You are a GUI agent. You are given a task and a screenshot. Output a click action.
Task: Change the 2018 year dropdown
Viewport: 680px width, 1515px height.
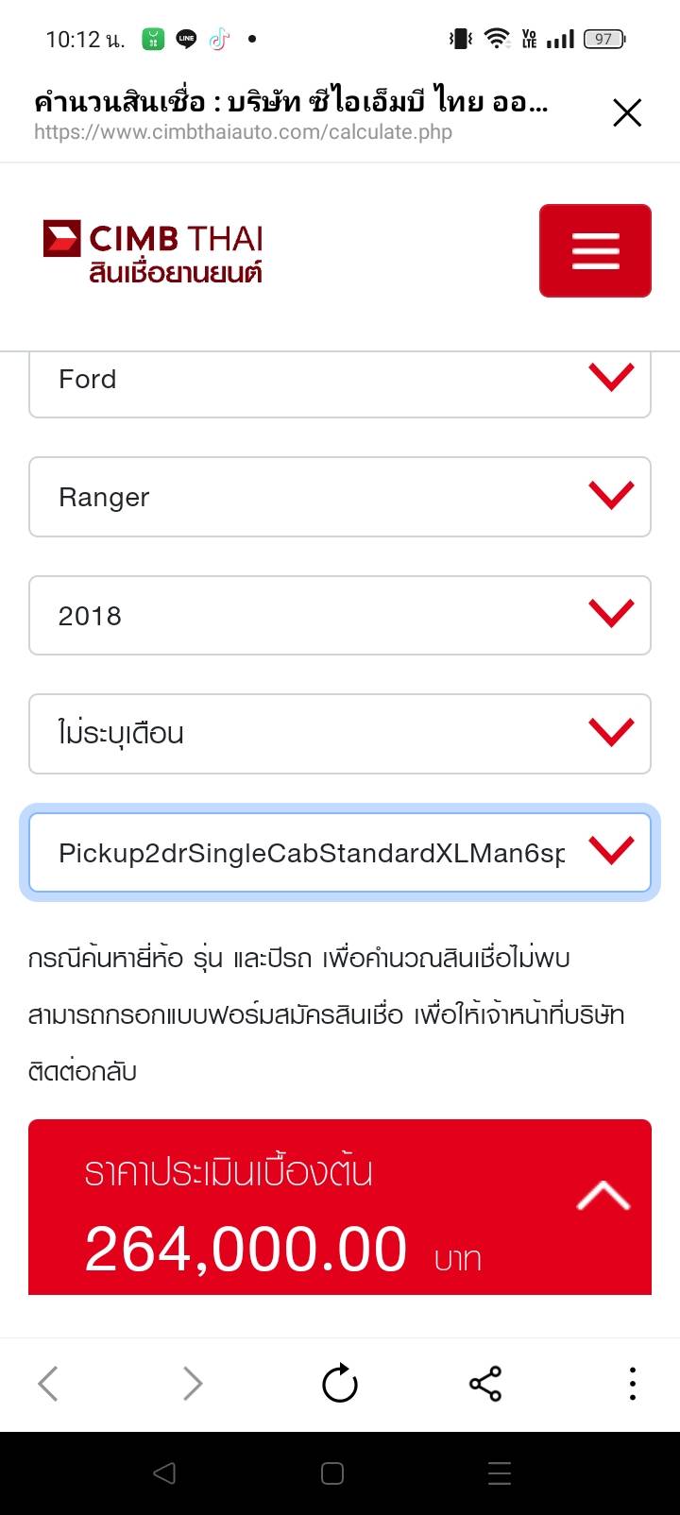pos(340,616)
